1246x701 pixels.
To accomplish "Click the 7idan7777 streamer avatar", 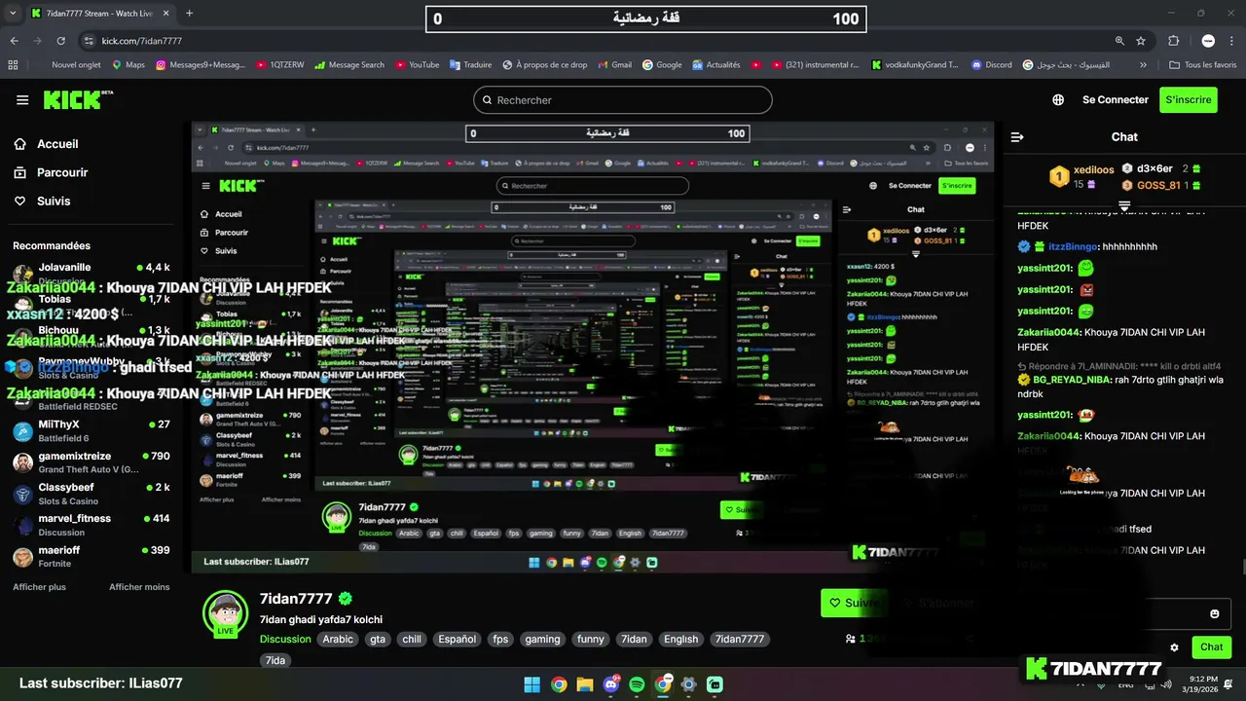I will (225, 614).
